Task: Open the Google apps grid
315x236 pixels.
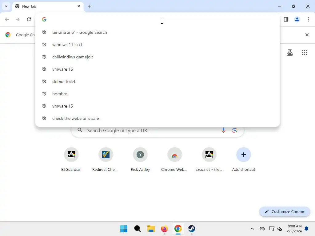Action: point(305,53)
